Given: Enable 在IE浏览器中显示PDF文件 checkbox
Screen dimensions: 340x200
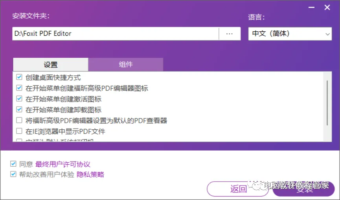Looking at the screenshot, I should coord(19,131).
